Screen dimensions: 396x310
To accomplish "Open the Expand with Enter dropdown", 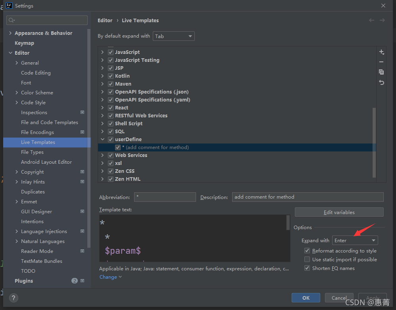I will pyautogui.click(x=355, y=240).
